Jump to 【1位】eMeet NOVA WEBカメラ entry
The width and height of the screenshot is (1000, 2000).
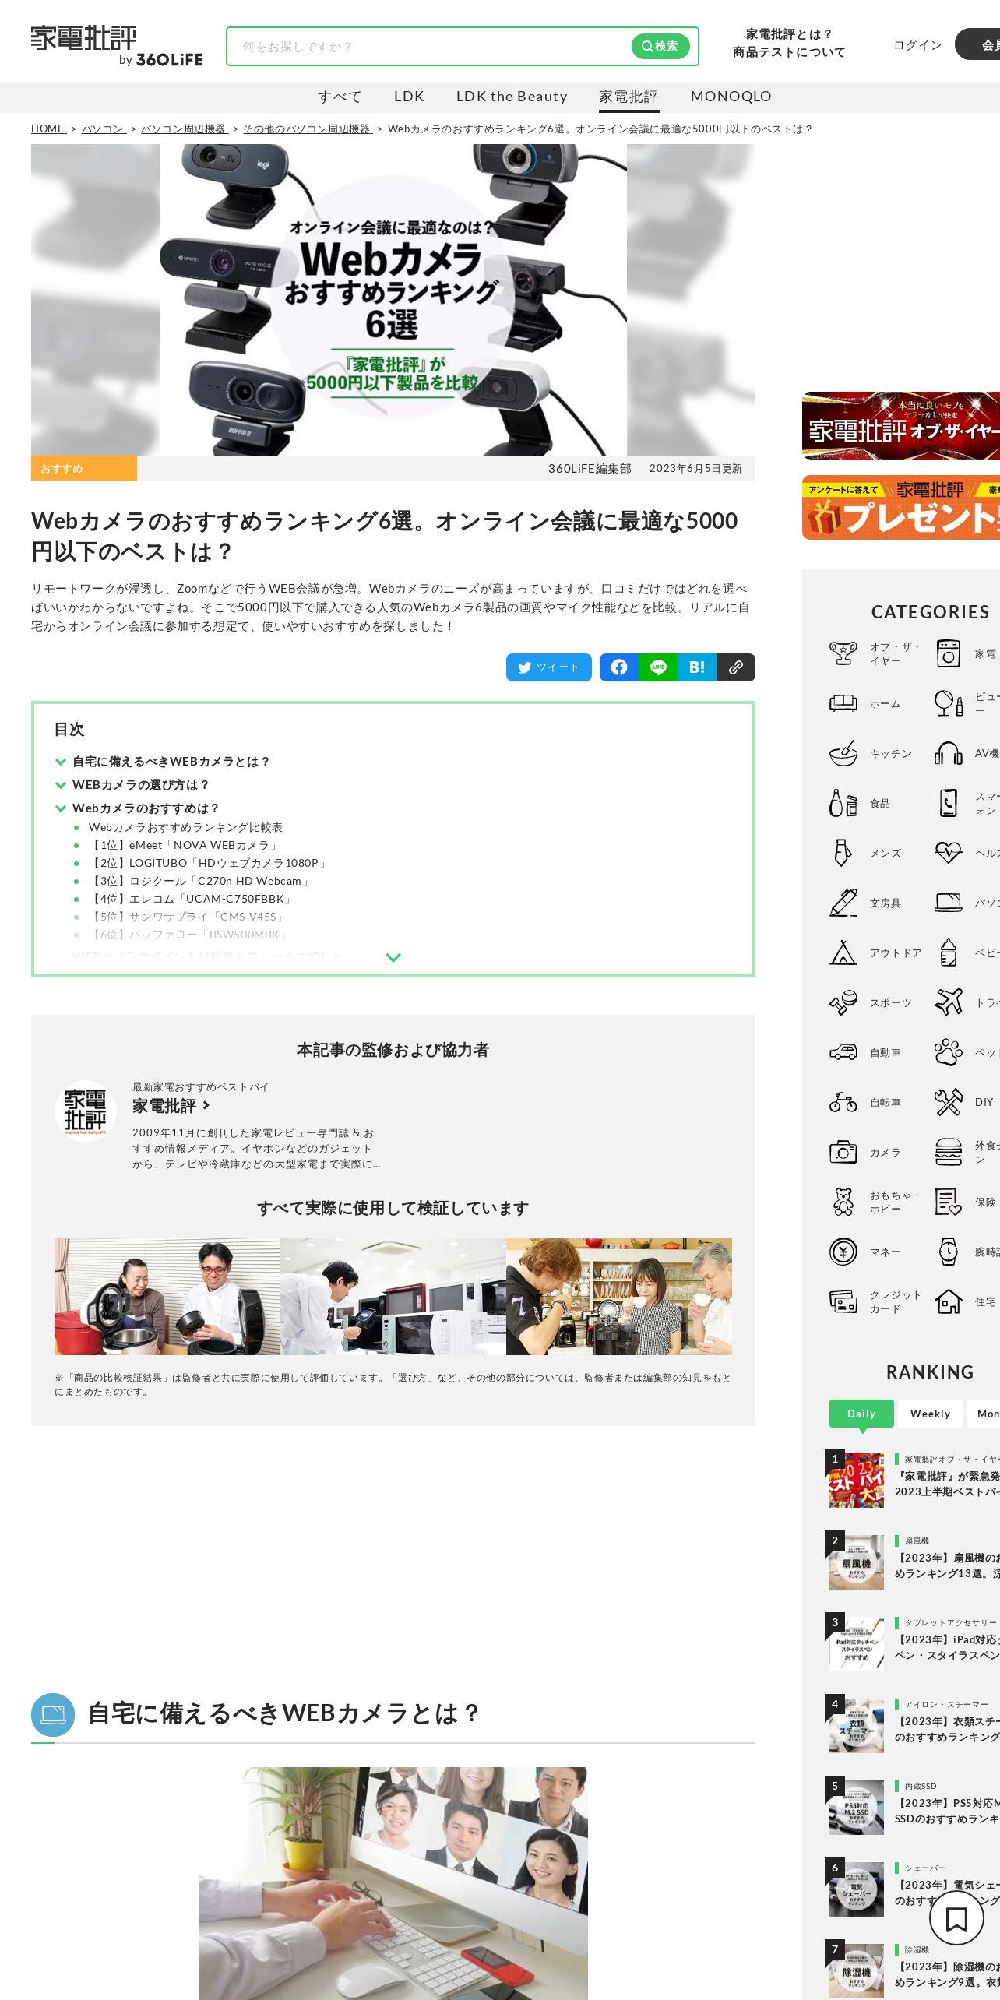click(x=184, y=845)
